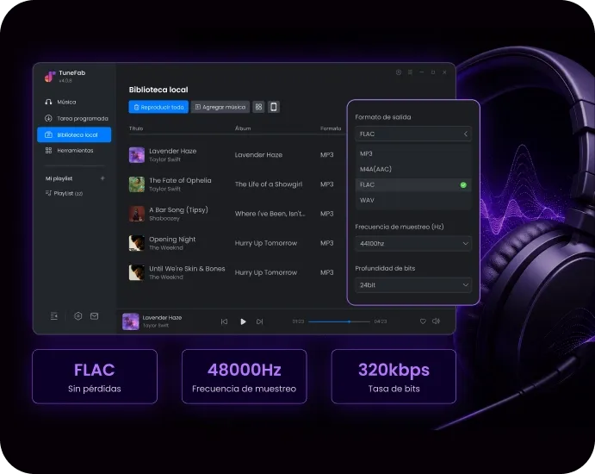Screen dimensions: 595x474
Task: Select A Bar Song (Tipsy) title
Action: point(179,209)
